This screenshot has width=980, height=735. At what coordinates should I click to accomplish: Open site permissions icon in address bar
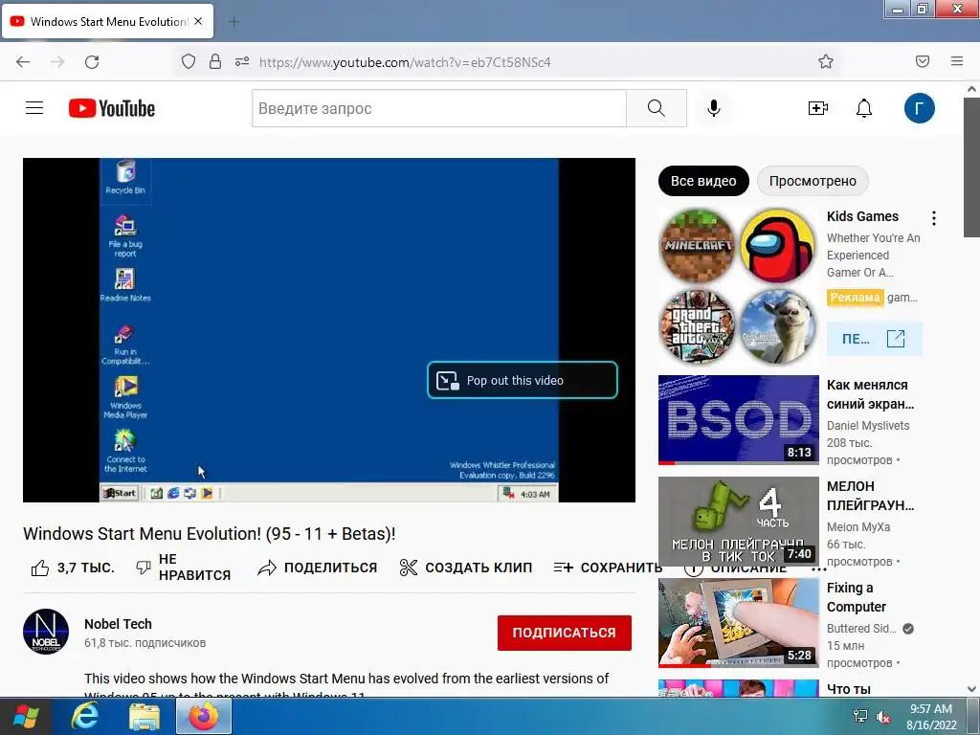pos(242,61)
